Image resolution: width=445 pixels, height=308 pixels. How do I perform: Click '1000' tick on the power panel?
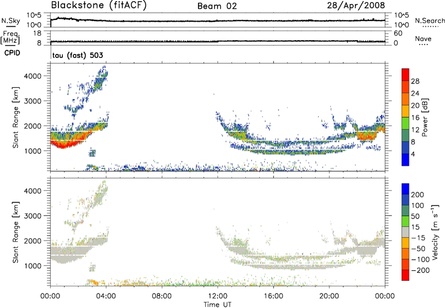(32, 151)
